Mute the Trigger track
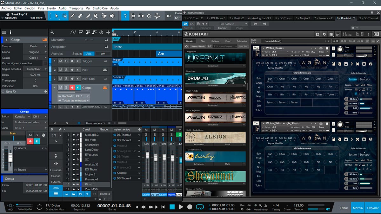The width and height of the screenshot is (381, 214). (x=60, y=61)
